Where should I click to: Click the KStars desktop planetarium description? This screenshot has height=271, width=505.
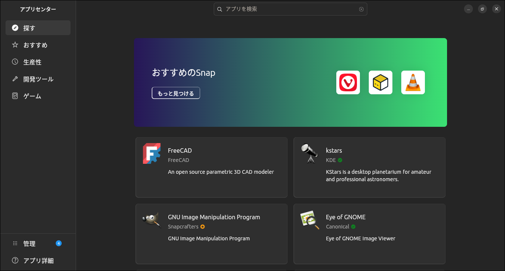coord(379,176)
